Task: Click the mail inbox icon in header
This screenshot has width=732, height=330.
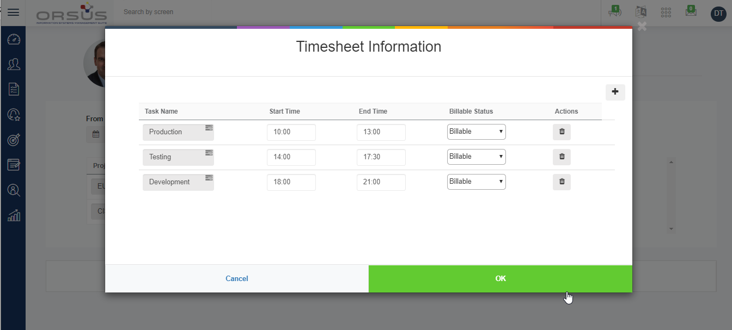Action: [x=691, y=12]
